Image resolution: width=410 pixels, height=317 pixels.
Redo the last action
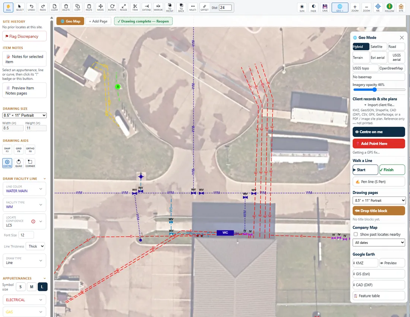point(43,7)
